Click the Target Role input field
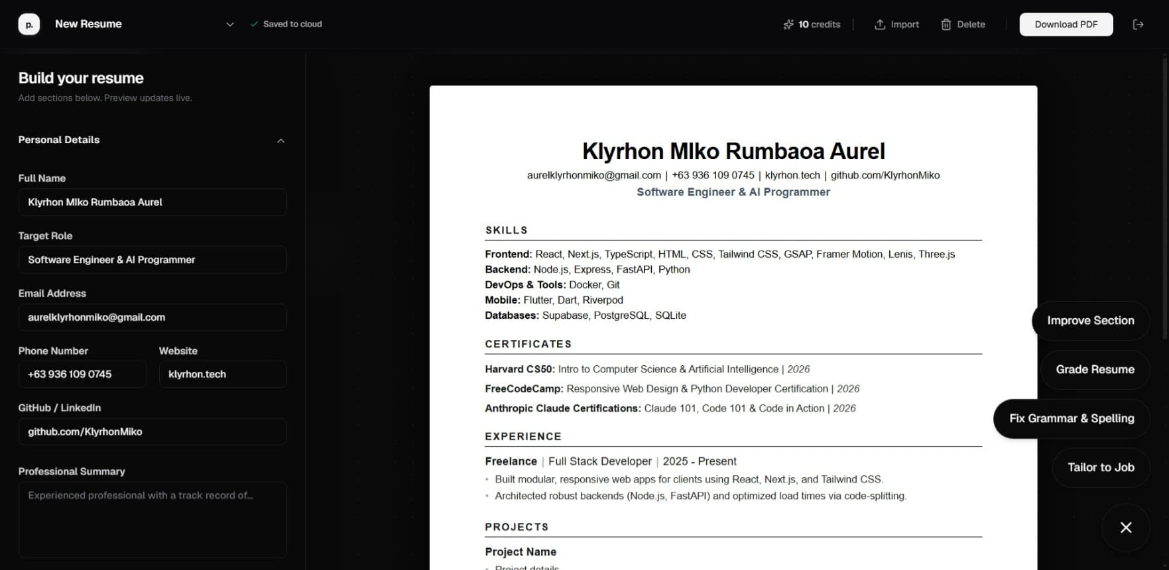The image size is (1169, 570). pyautogui.click(x=153, y=260)
